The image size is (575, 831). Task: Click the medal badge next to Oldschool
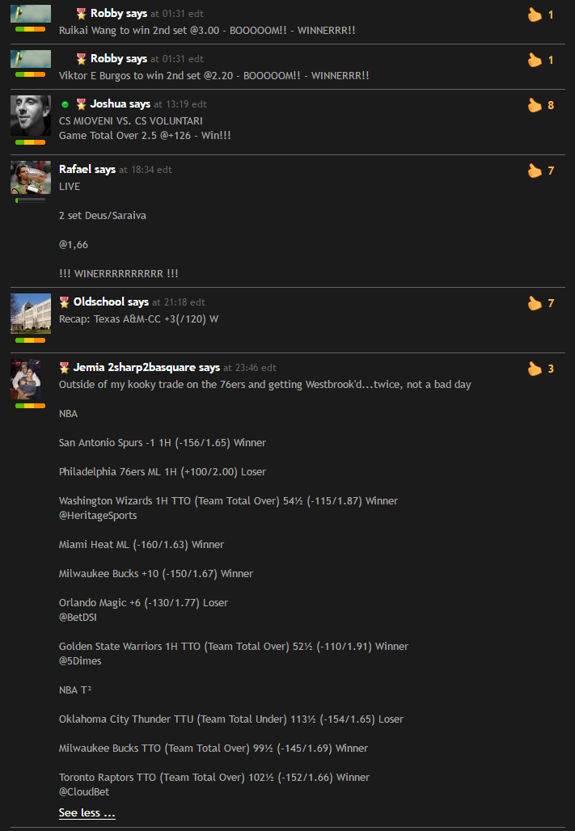(x=64, y=302)
